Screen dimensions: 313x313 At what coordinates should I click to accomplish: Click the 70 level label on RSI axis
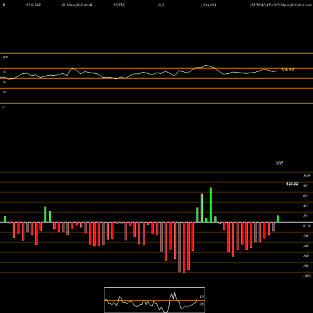click(4, 72)
